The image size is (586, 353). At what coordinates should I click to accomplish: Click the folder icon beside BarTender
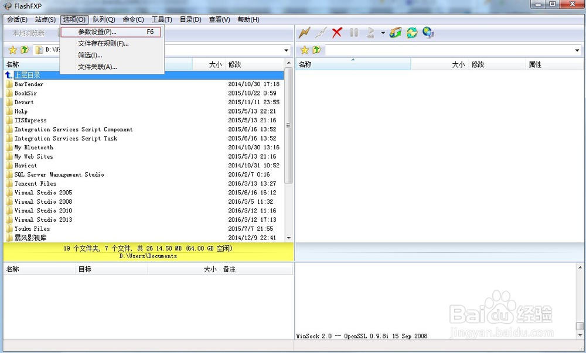point(9,84)
